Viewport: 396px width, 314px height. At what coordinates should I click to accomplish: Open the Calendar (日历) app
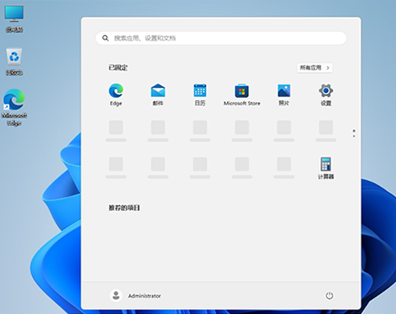click(199, 95)
